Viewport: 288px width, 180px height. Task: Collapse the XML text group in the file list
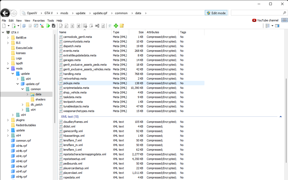(280, 116)
